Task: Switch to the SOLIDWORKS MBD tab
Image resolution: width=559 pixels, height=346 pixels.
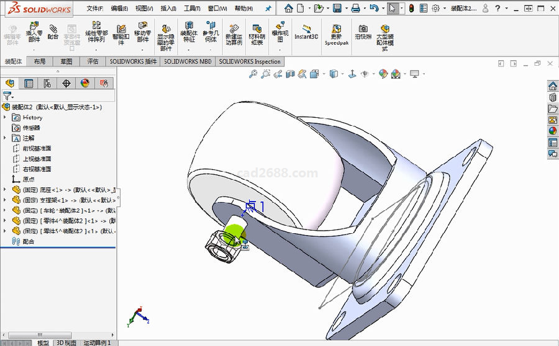Action: pos(187,61)
